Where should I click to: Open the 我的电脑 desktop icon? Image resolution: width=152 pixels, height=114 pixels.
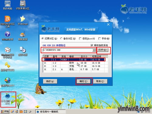[7, 5]
